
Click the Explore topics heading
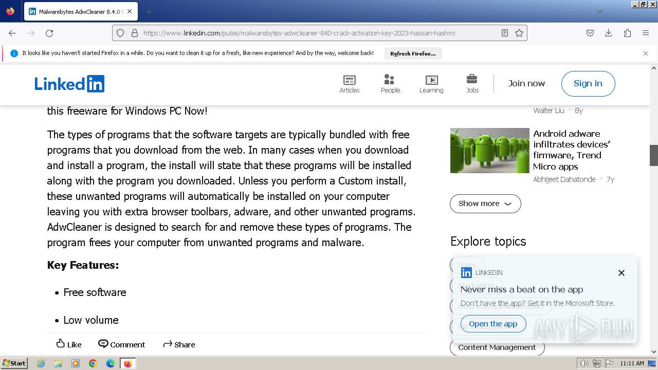pos(488,242)
